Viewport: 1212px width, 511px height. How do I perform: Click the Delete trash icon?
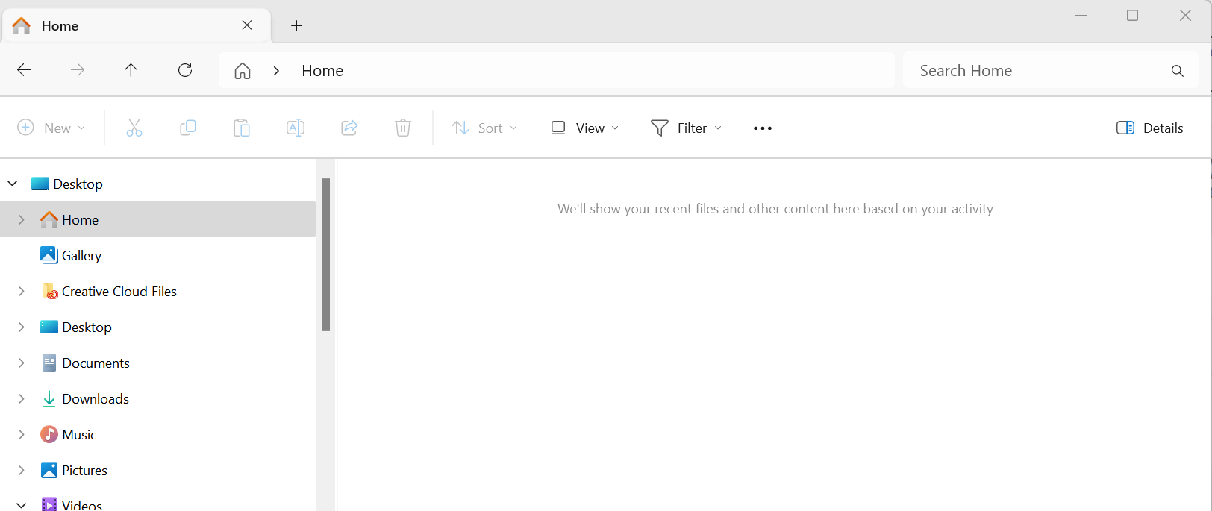[x=403, y=128]
